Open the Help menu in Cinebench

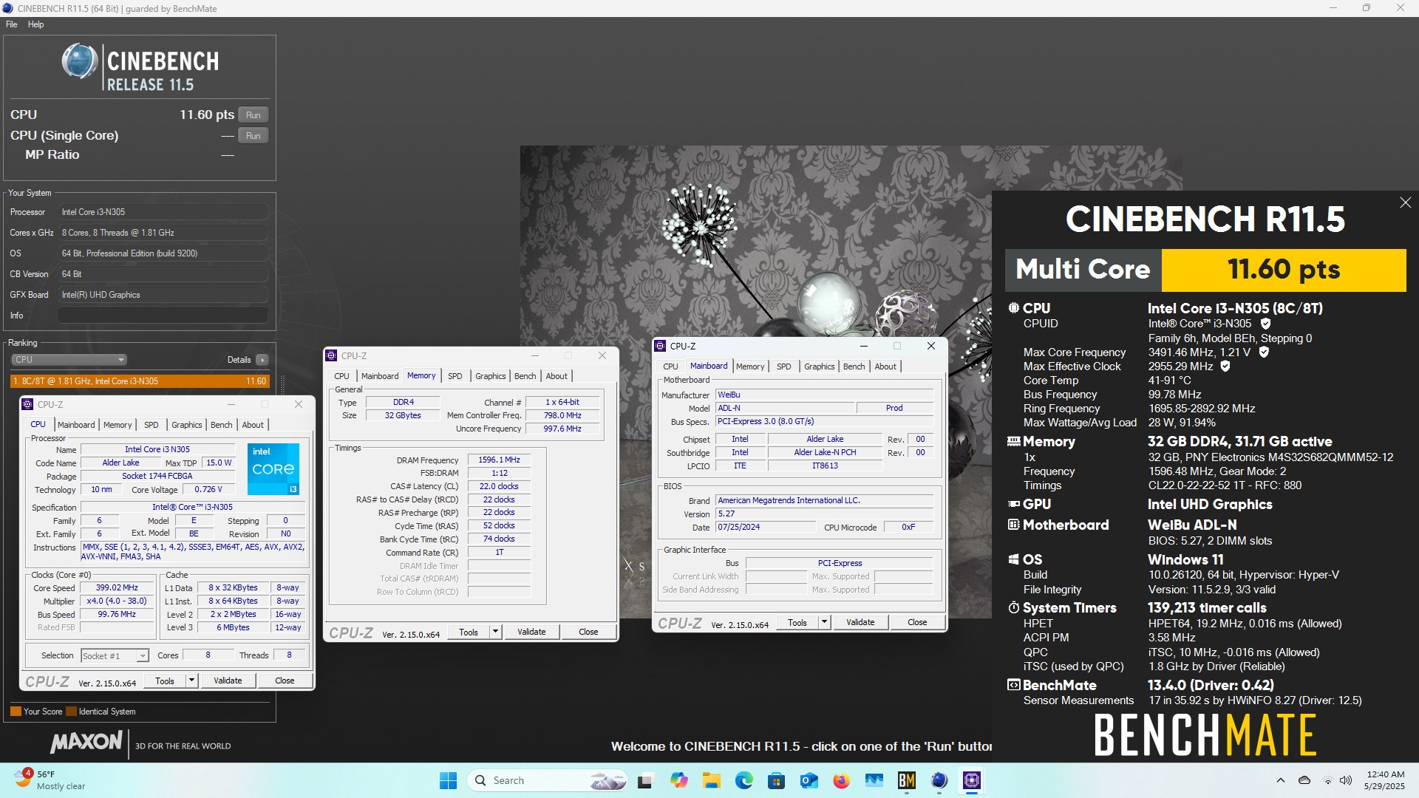[35, 24]
